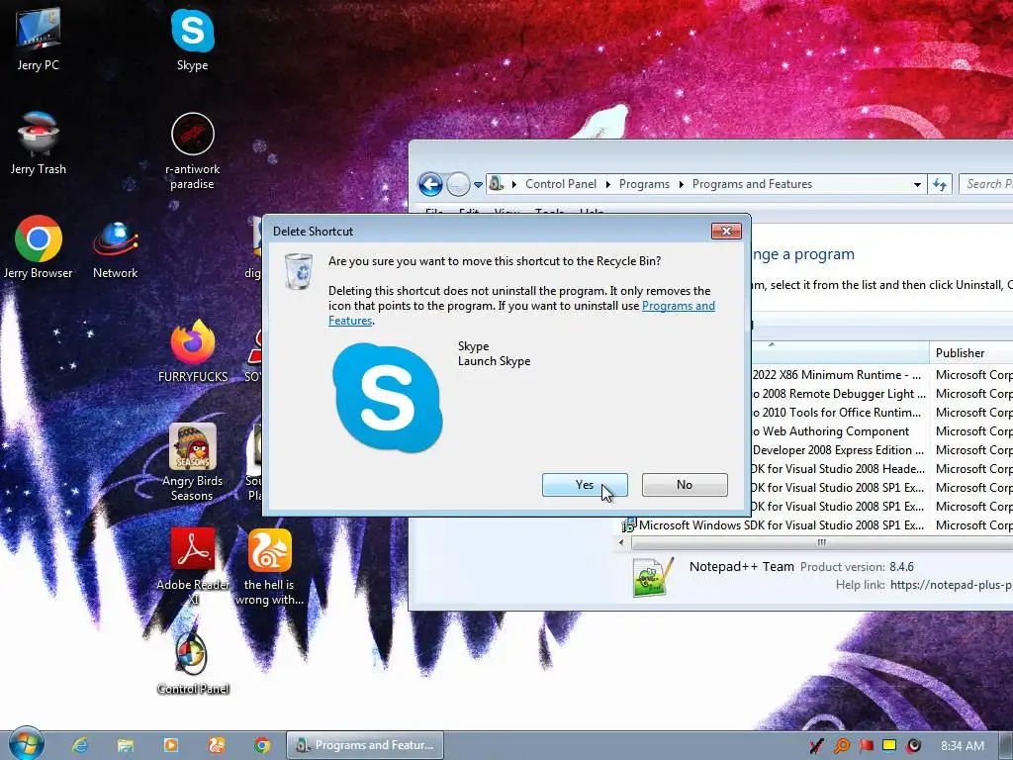The width and height of the screenshot is (1013, 760).
Task: Click the program list scrollbar left arrow
Action: click(621, 543)
